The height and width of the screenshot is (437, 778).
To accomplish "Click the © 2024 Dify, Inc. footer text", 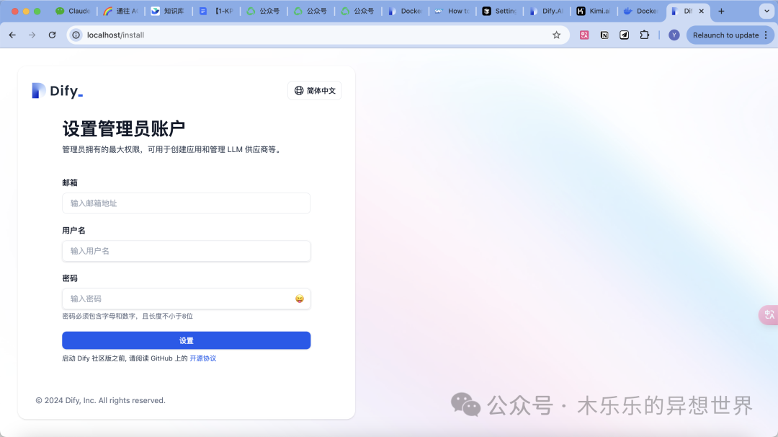I will pyautogui.click(x=100, y=400).
